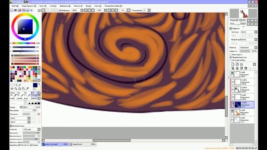Screen dimensions: 267x150
Task: Toggle the selection source checkbox
Action: click(x=231, y=60)
